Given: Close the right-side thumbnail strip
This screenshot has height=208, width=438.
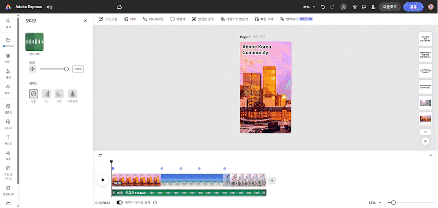Looking at the screenshot, I should [x=425, y=141].
